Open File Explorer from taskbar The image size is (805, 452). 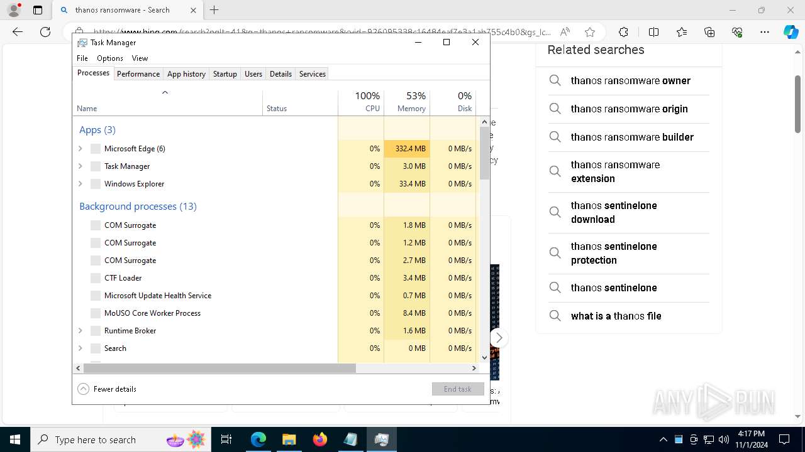(289, 439)
